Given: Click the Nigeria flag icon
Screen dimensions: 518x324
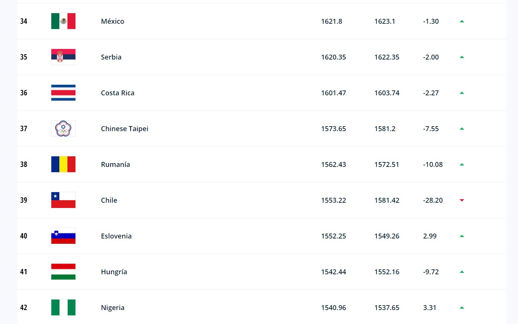Looking at the screenshot, I should click(63, 307).
